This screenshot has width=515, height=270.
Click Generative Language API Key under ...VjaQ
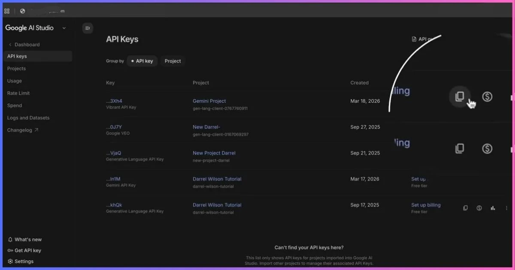click(135, 159)
